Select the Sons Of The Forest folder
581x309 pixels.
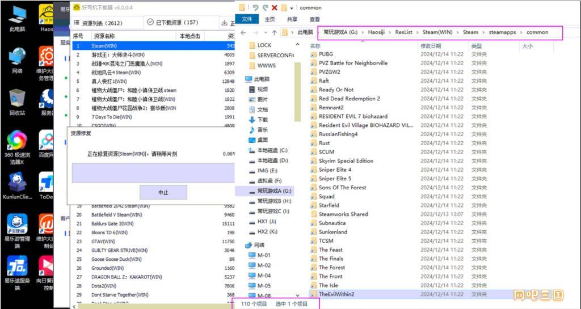[342, 187]
